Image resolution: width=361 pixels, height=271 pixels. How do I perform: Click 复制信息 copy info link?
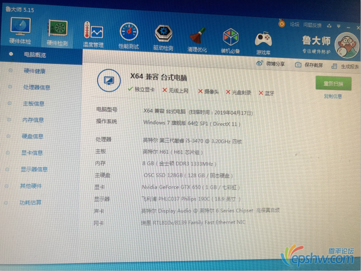click(333, 96)
